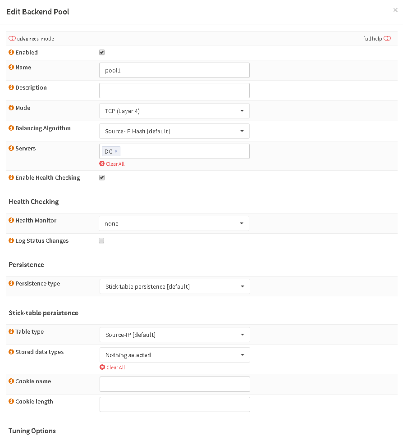Viewport: 403px width, 440px height.
Task: Show help for Balancing Algorithm via info icon
Action: pos(11,128)
